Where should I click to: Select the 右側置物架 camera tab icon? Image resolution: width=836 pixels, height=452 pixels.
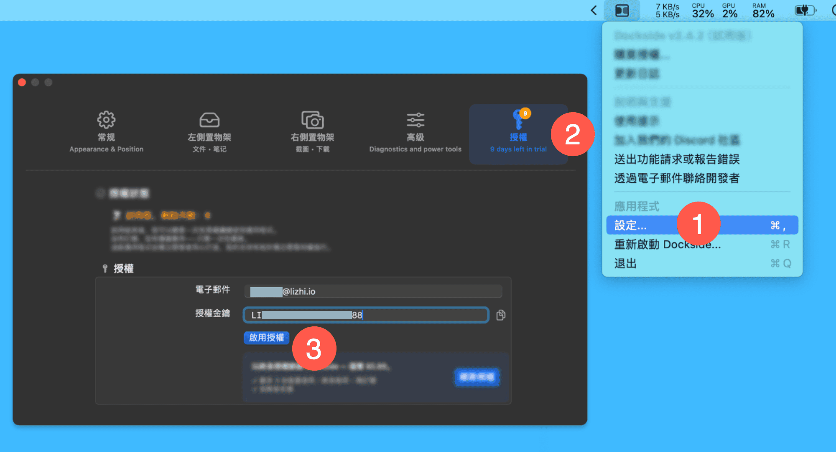pos(312,121)
